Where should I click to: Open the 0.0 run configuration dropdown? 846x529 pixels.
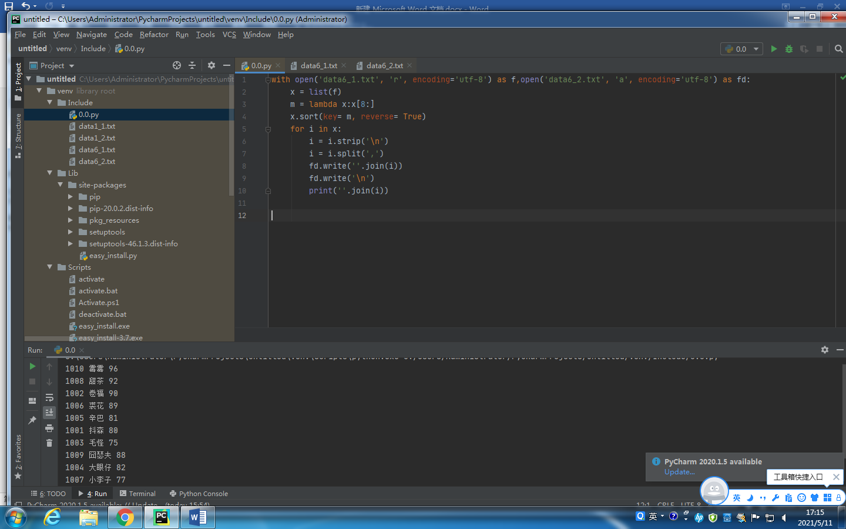[x=743, y=49]
